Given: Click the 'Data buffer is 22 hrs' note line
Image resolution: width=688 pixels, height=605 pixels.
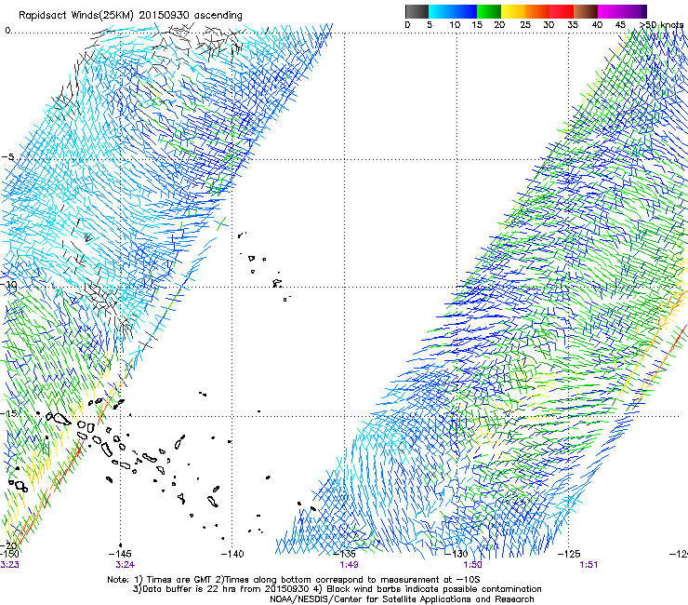Looking at the screenshot, I should (337, 589).
